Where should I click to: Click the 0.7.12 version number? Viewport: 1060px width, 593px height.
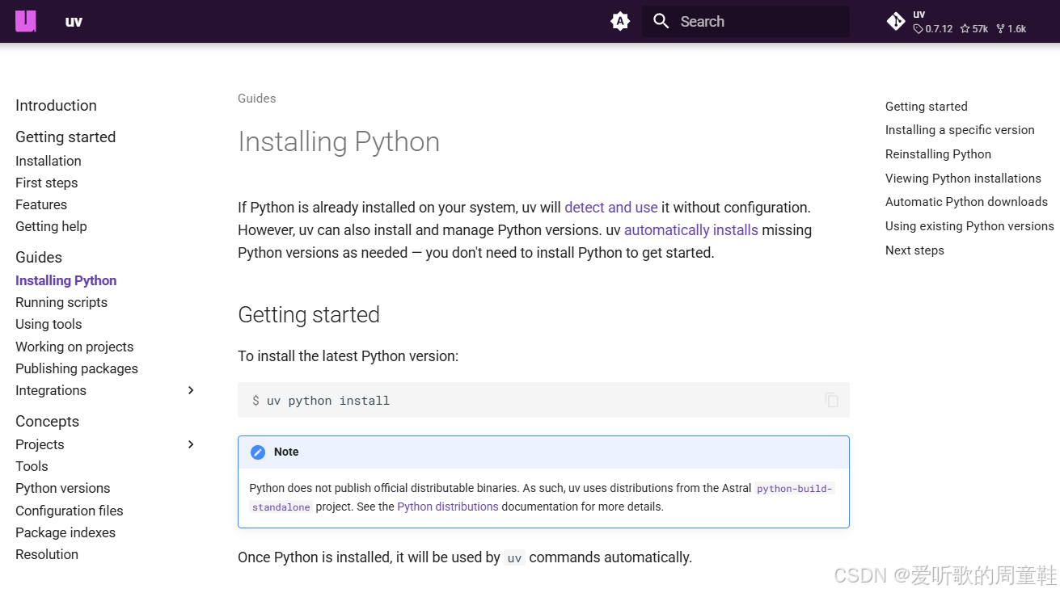click(939, 29)
